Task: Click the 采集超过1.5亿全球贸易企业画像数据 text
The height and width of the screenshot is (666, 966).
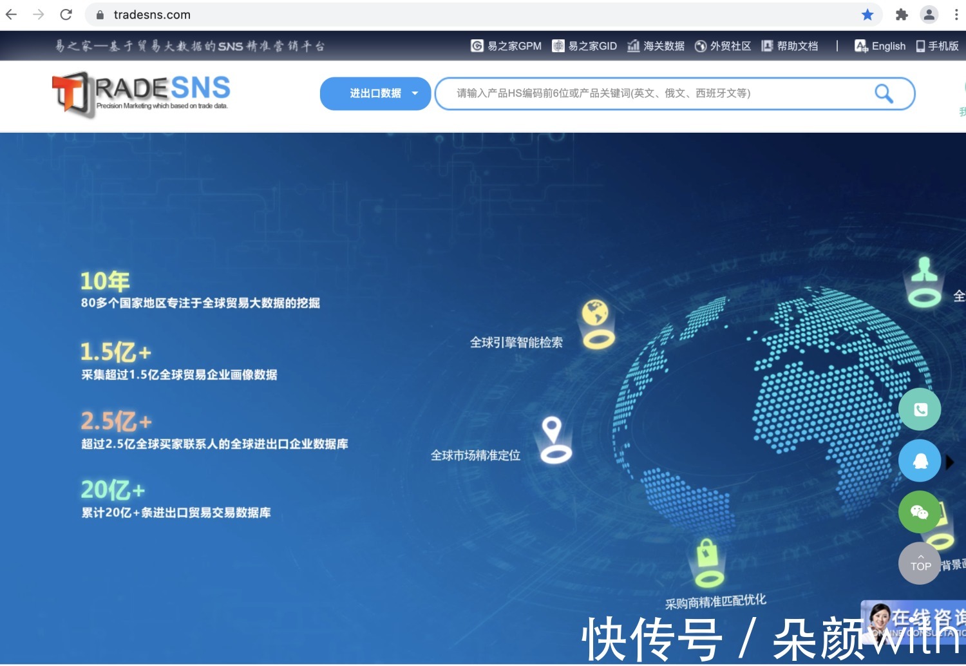Action: tap(179, 375)
